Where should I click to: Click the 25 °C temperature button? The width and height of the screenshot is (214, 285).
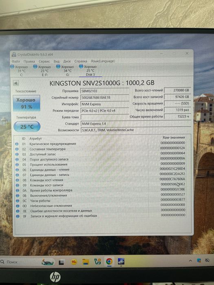[x=27, y=127]
